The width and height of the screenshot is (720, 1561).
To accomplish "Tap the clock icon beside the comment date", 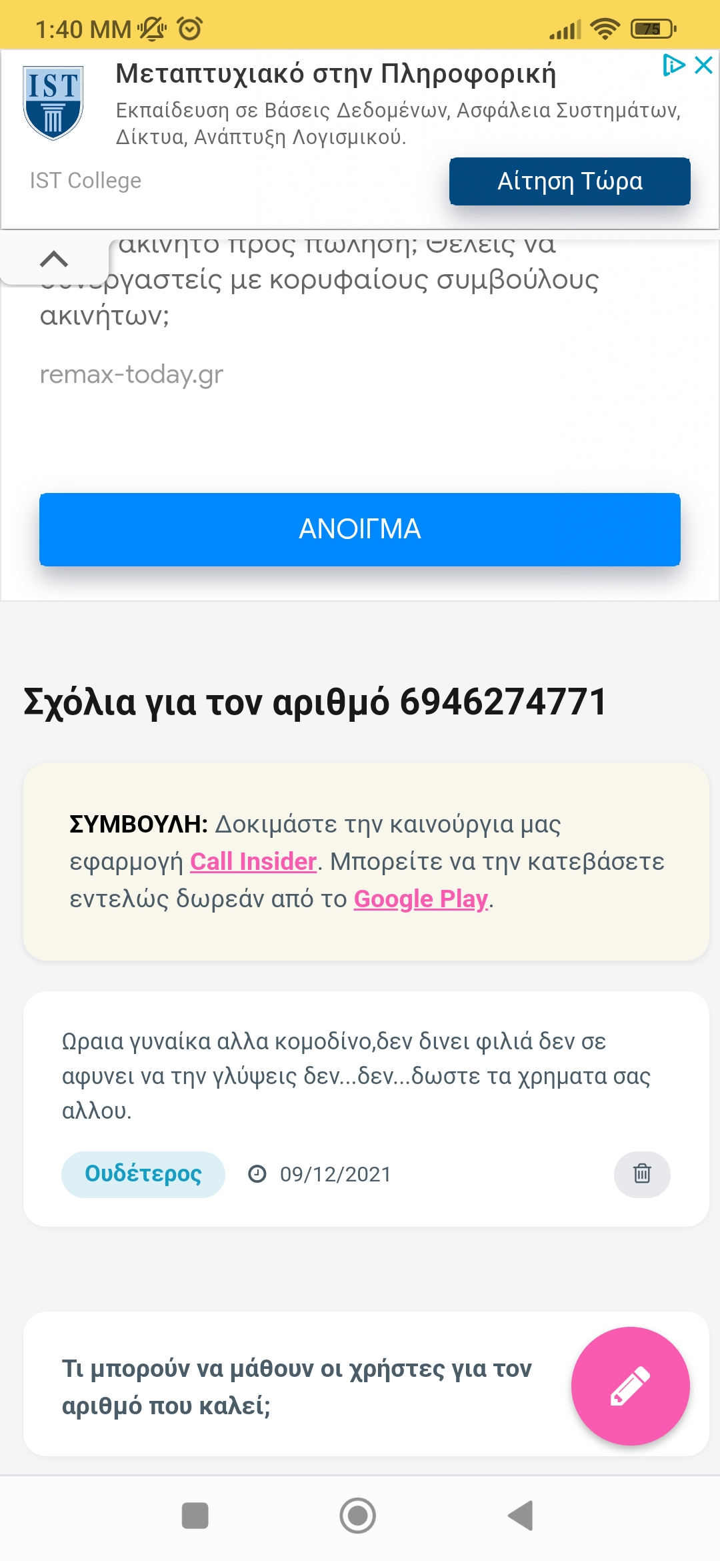I will point(257,1173).
